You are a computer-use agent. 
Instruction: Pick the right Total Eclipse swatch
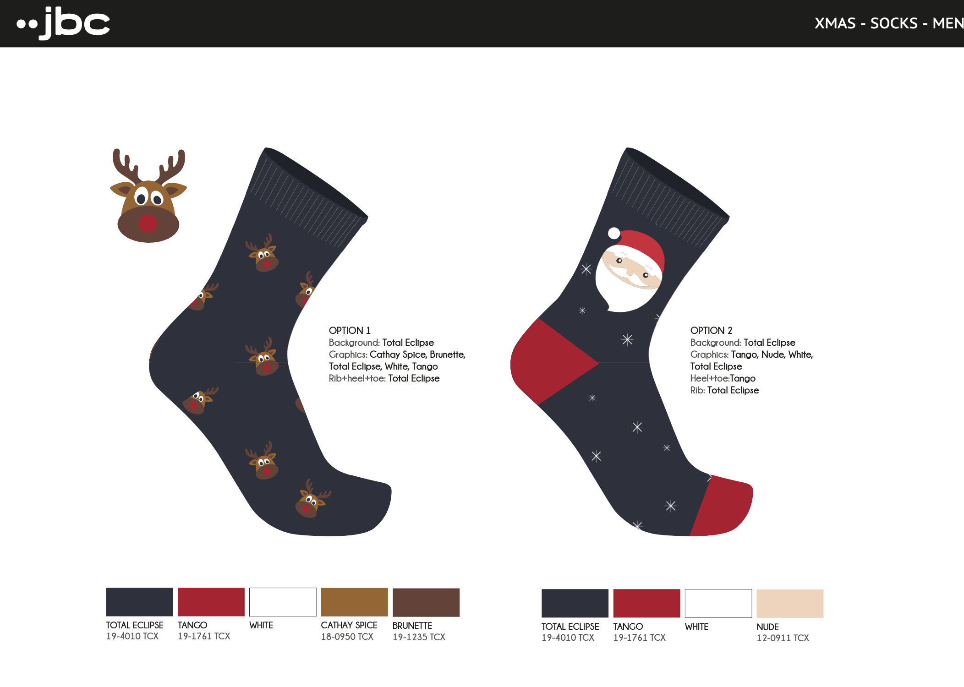click(x=575, y=603)
